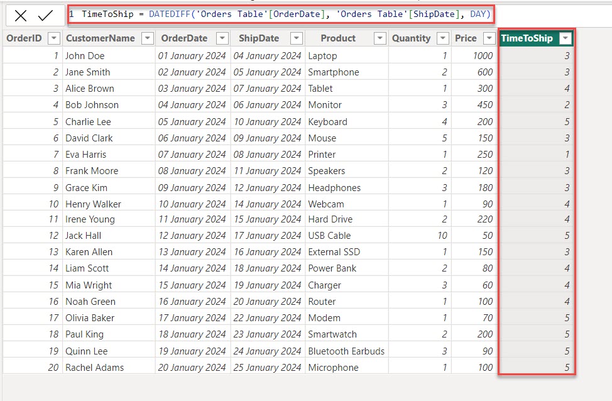Click the 01 January 2024 order date cell

[x=193, y=56]
